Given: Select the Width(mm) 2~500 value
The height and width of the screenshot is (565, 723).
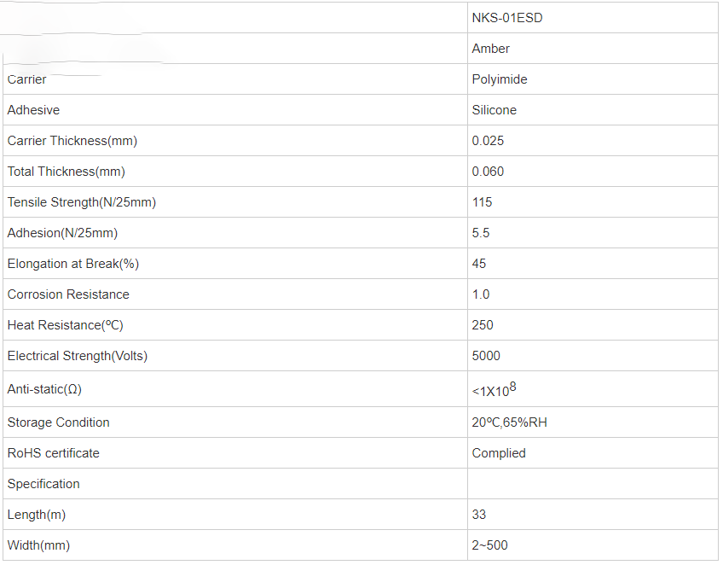Looking at the screenshot, I should tap(489, 545).
